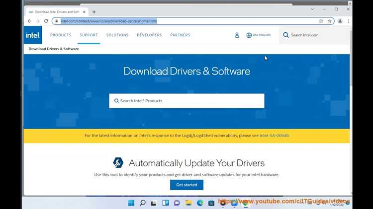Open the Chat taskbar icon
The height and width of the screenshot is (209, 373).
[177, 203]
